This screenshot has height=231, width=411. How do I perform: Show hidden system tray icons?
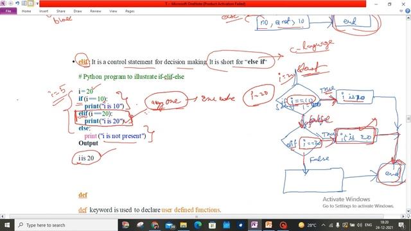pyautogui.click(x=323, y=225)
